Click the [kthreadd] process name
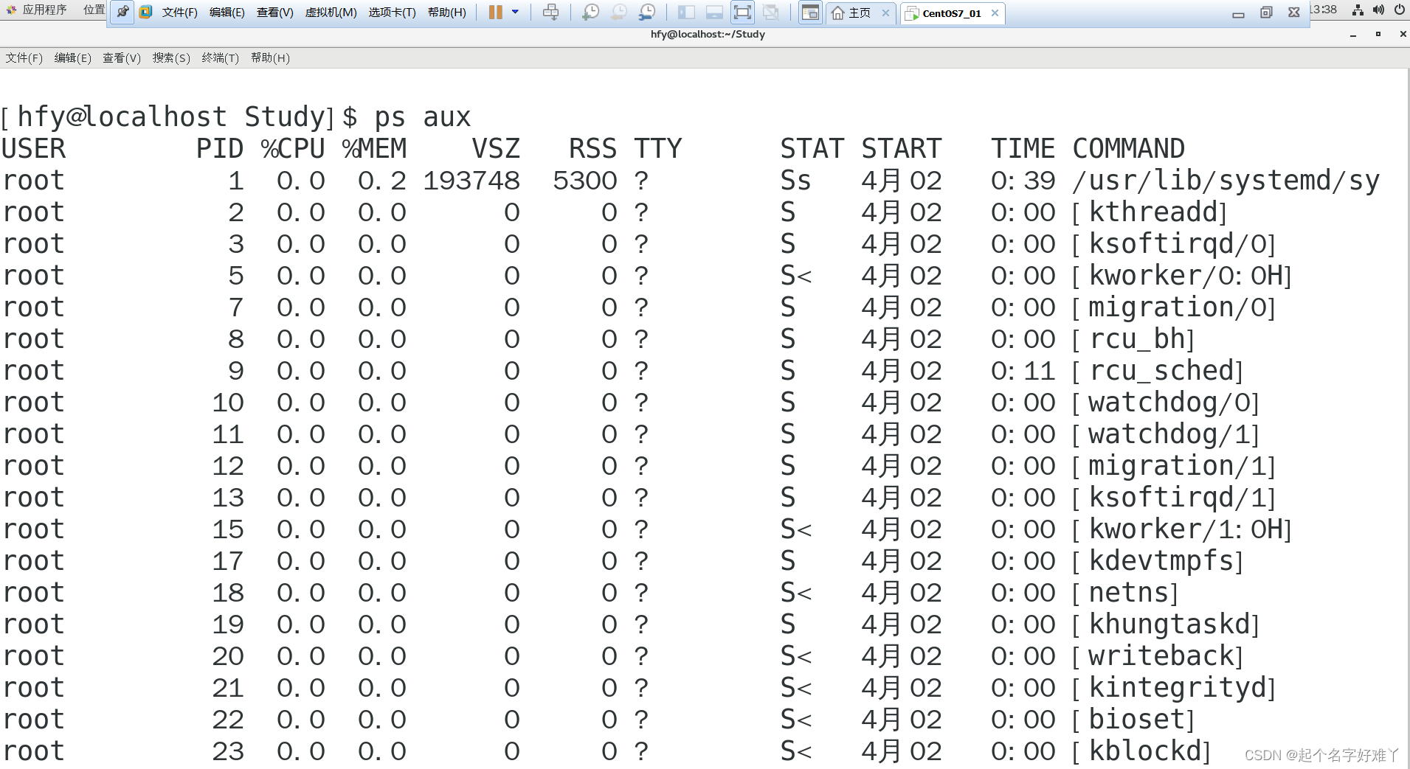Image resolution: width=1410 pixels, height=769 pixels. pos(1150,212)
